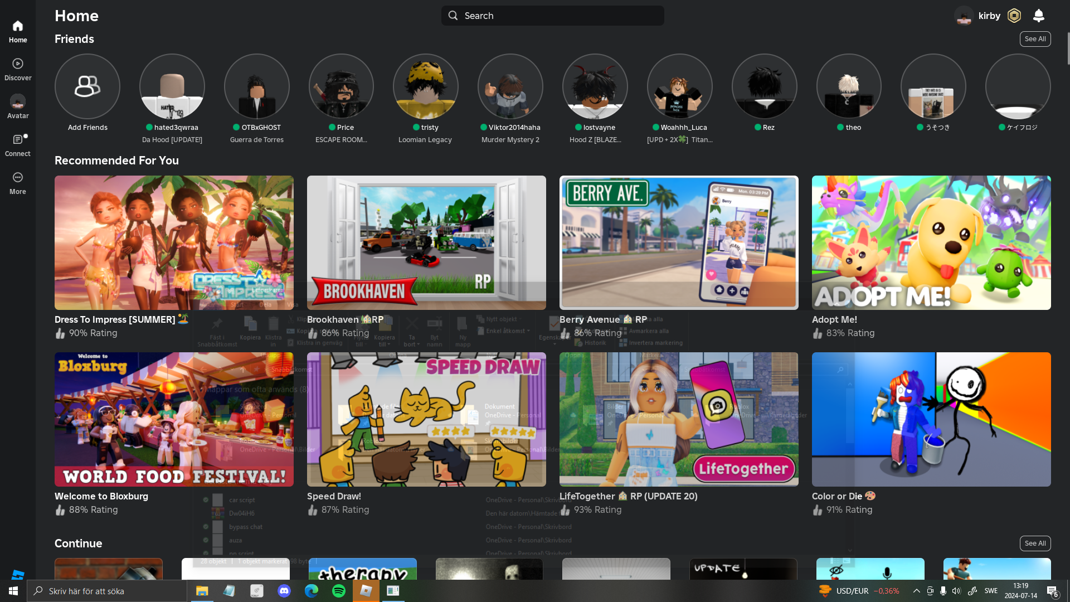Open the Berry Avenue RP thumbnail
Viewport: 1070px width, 602px height.
[x=679, y=243]
